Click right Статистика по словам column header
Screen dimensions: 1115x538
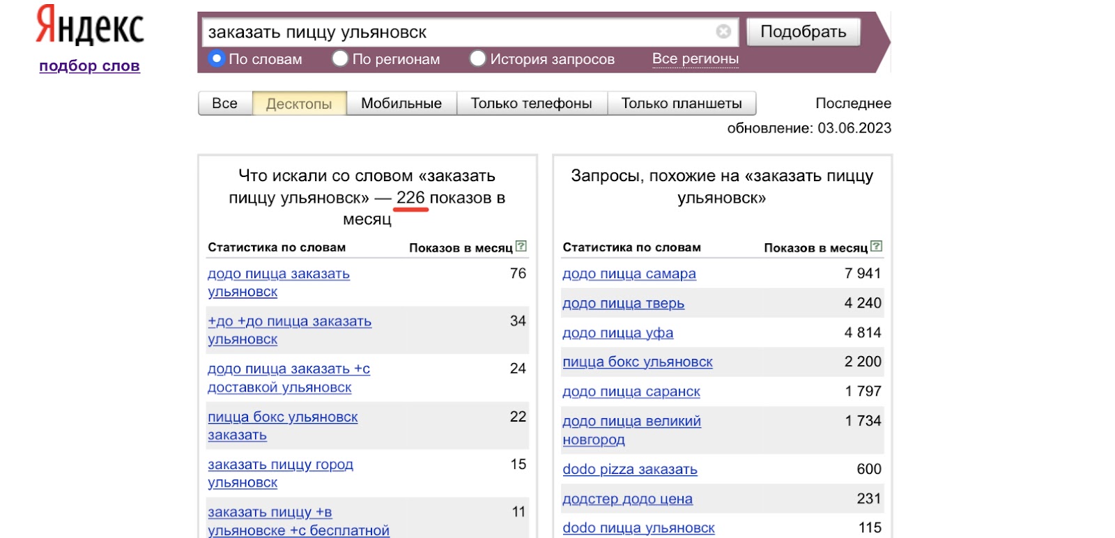(632, 247)
